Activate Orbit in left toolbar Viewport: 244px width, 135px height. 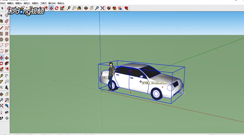point(1,94)
